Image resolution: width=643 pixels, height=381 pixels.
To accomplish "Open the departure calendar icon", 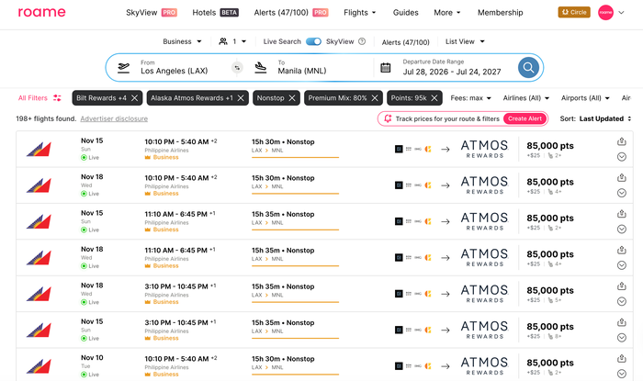I will [386, 68].
